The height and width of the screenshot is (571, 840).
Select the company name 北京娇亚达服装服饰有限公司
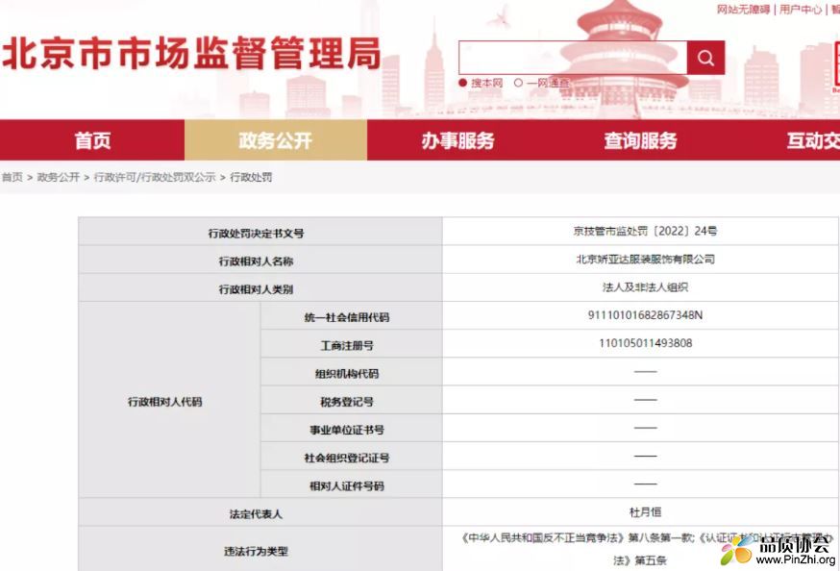tap(645, 260)
